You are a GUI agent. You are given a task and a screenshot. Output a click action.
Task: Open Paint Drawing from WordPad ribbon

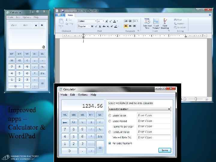coord(165,24)
